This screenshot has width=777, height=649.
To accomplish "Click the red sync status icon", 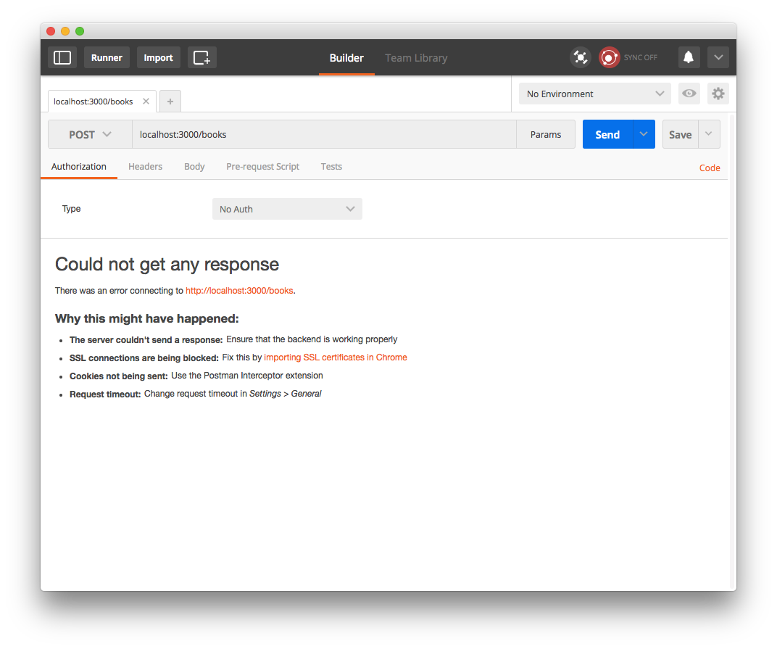I will tap(610, 57).
